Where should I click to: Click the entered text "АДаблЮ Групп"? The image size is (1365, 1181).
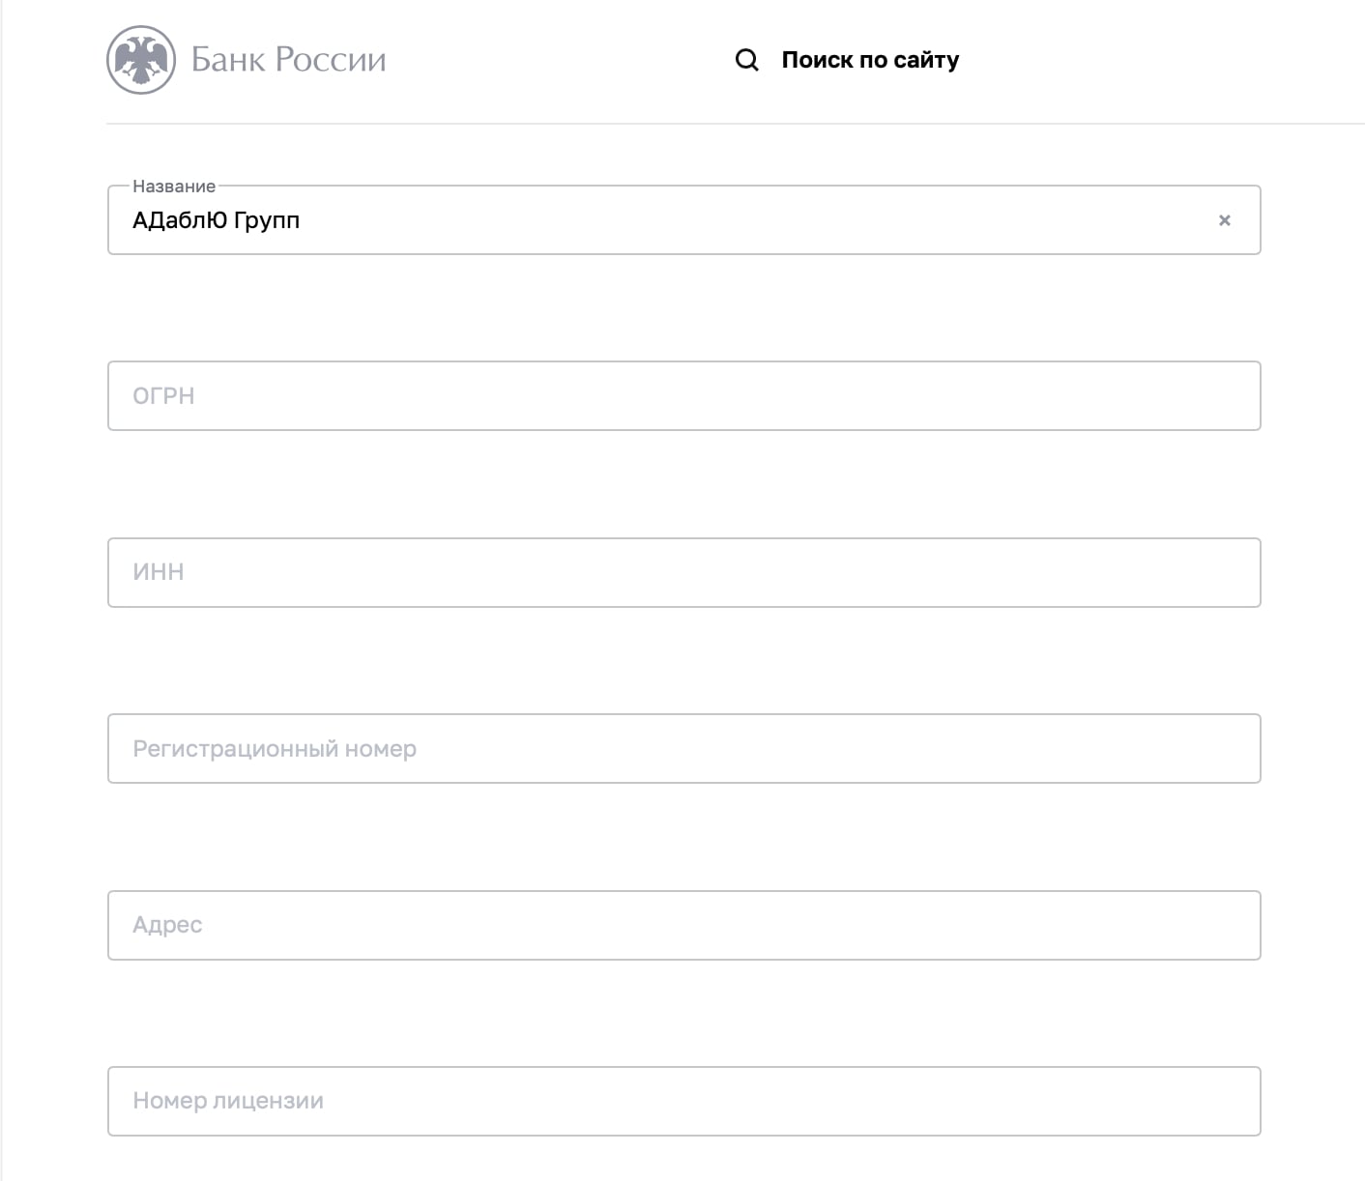coord(217,220)
